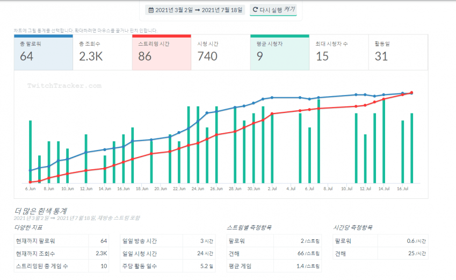The height and width of the screenshot is (280, 456).
Task: Toggle the 스트리밍 시간 stat card
Action: click(162, 52)
